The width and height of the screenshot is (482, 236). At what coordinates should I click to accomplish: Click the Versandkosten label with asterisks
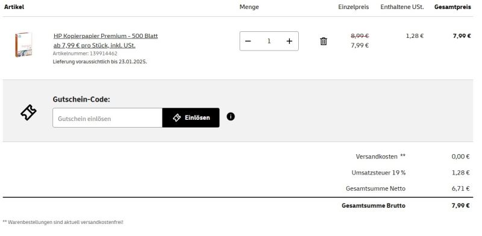point(381,157)
